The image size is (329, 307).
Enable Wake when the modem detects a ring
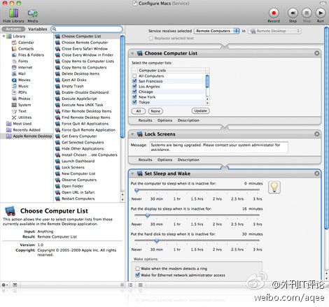tap(138, 269)
